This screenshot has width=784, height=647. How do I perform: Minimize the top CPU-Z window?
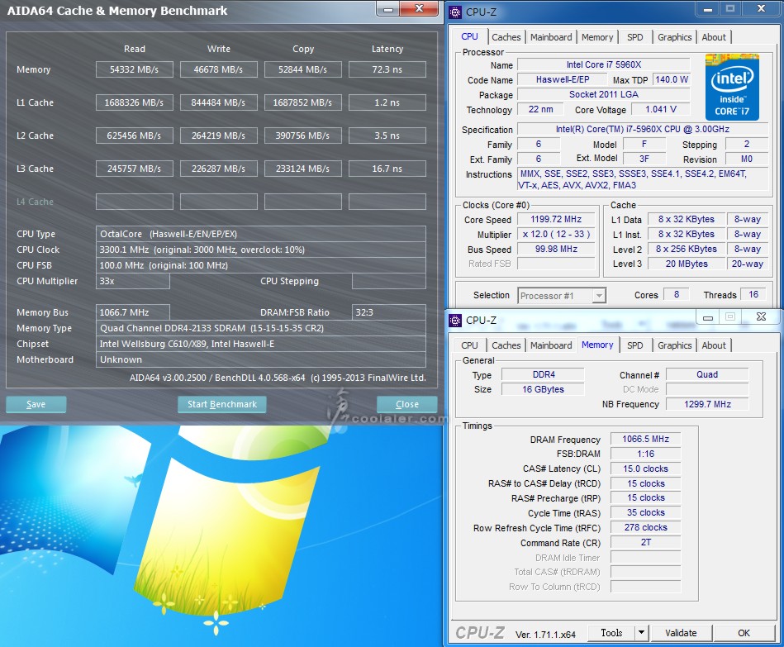[708, 9]
